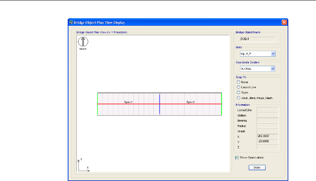This screenshot has width=316, height=181.
Task: Click the X coordinate value field
Action: (x=267, y=136)
